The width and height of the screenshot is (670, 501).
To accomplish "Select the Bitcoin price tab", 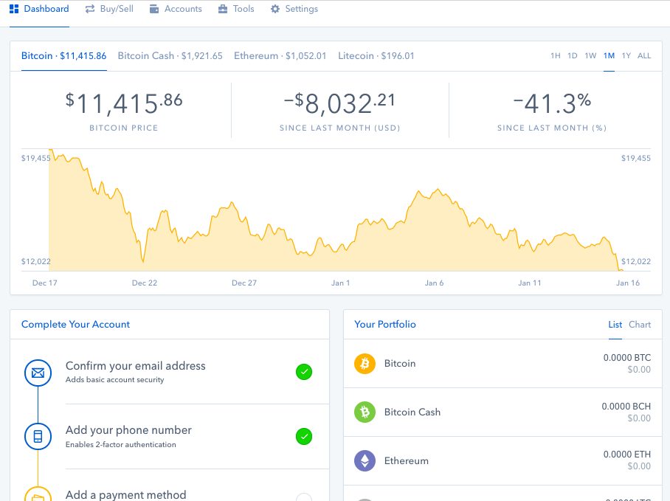I will pos(63,56).
